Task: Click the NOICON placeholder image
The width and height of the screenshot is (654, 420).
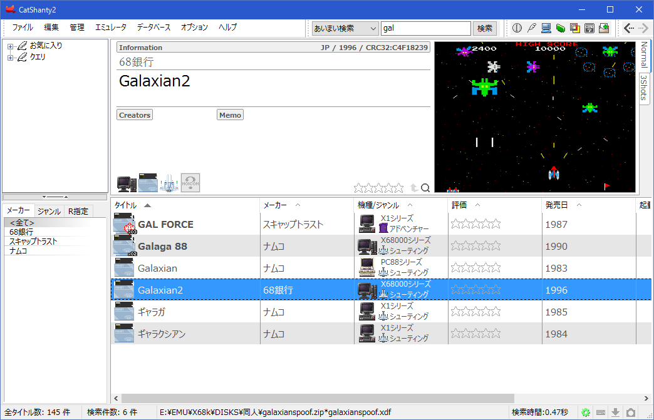Action: [x=190, y=183]
